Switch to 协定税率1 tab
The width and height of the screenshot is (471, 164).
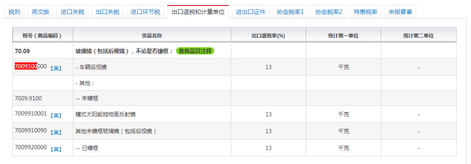coord(290,12)
